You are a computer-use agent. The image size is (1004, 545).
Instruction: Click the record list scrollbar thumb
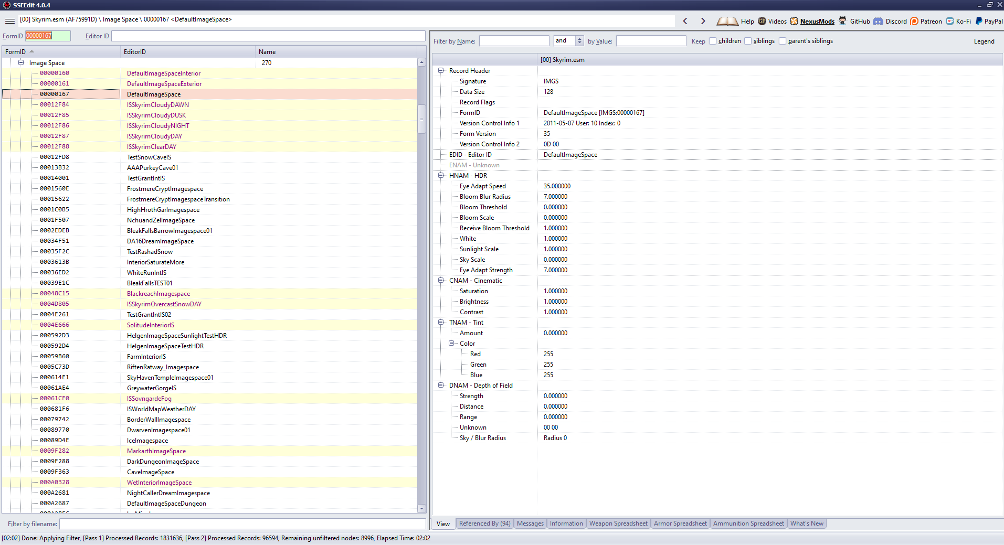(421, 119)
